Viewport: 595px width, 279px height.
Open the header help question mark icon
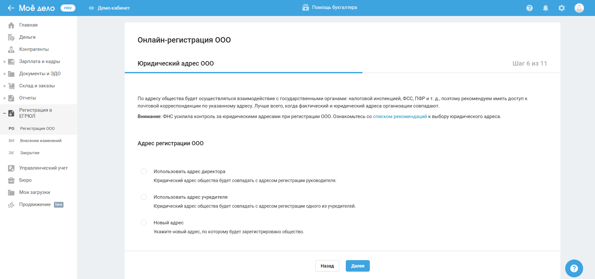(530, 8)
